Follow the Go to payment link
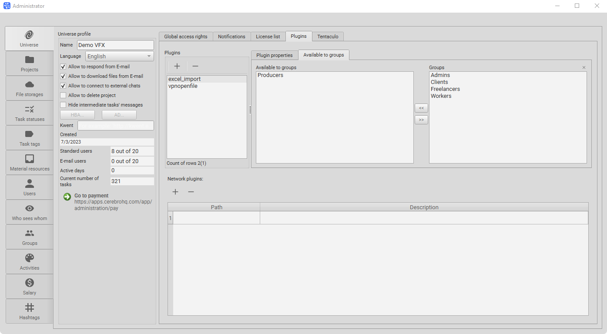This screenshot has width=607, height=334. pos(91,196)
